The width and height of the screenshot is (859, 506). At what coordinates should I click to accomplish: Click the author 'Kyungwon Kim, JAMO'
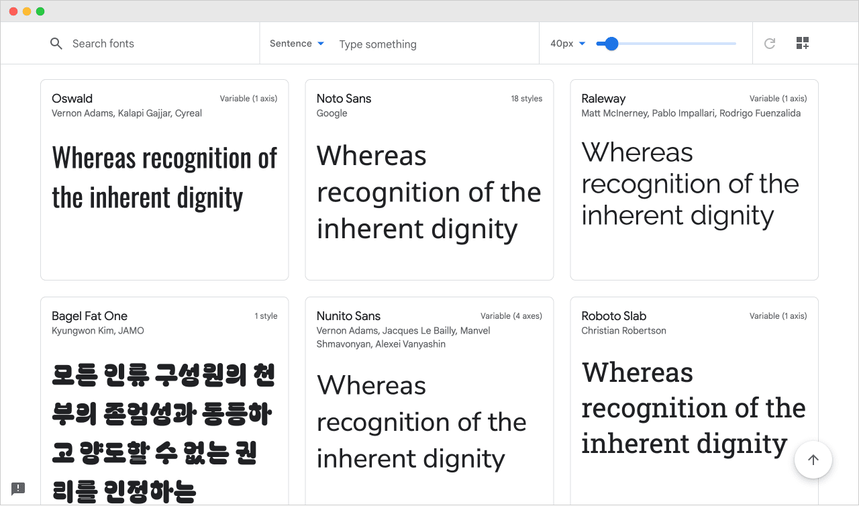click(98, 331)
